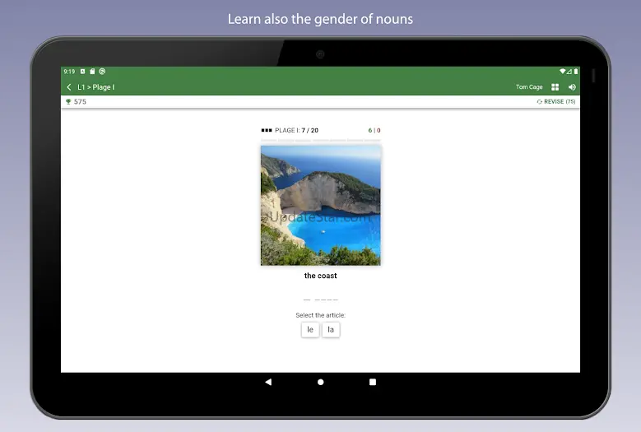Toggle sound with the speaker icon
The image size is (641, 432).
point(572,87)
